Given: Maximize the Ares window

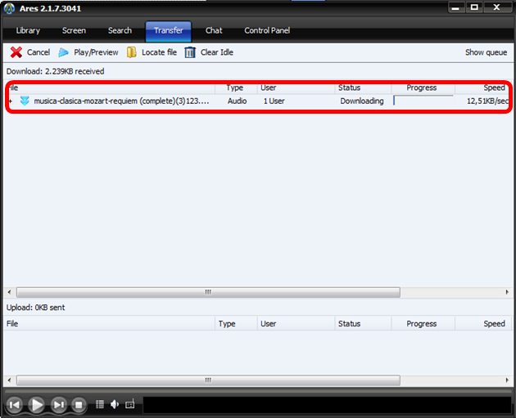Looking at the screenshot, I should [474, 7].
